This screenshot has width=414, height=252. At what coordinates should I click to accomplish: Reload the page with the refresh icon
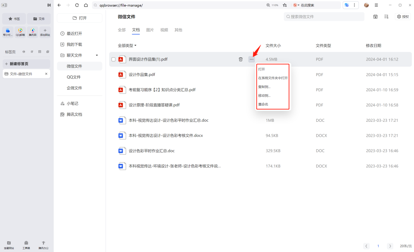point(77,5)
